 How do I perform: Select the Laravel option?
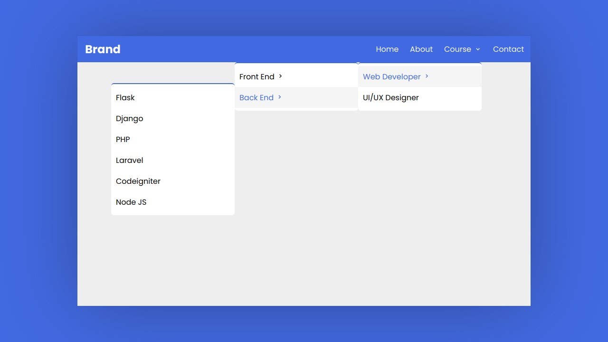(x=173, y=160)
